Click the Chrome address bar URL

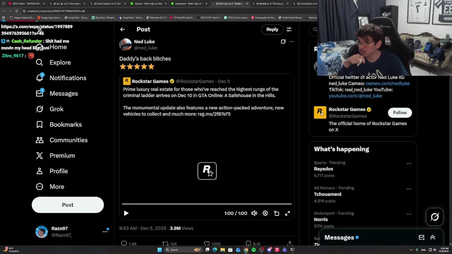pyautogui.click(x=56, y=11)
